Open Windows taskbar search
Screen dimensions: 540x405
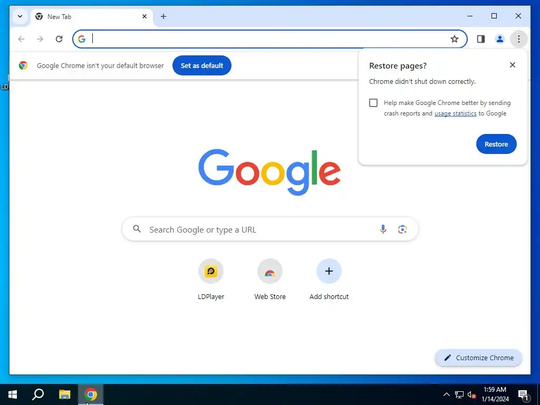tap(38, 394)
